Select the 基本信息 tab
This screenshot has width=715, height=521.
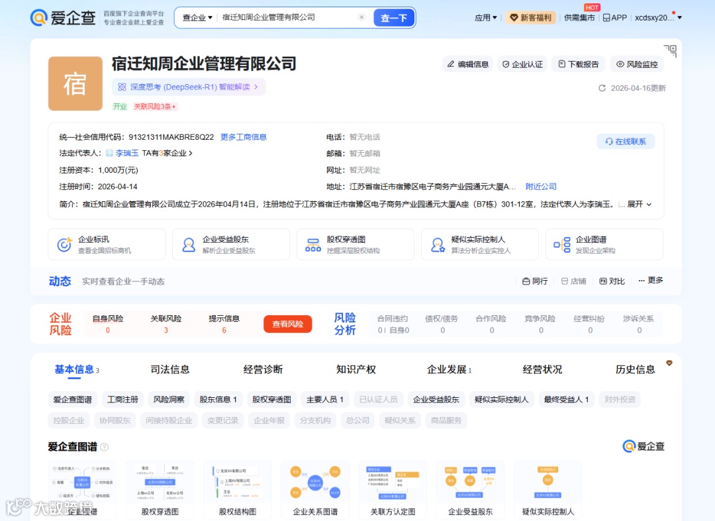pyautogui.click(x=77, y=369)
